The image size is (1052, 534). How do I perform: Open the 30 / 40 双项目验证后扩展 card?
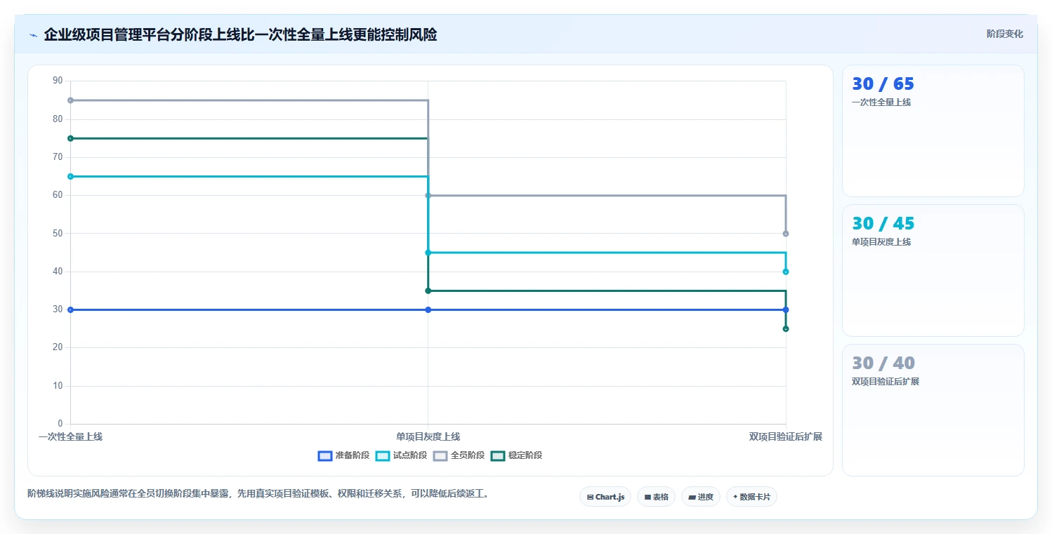(x=933, y=410)
